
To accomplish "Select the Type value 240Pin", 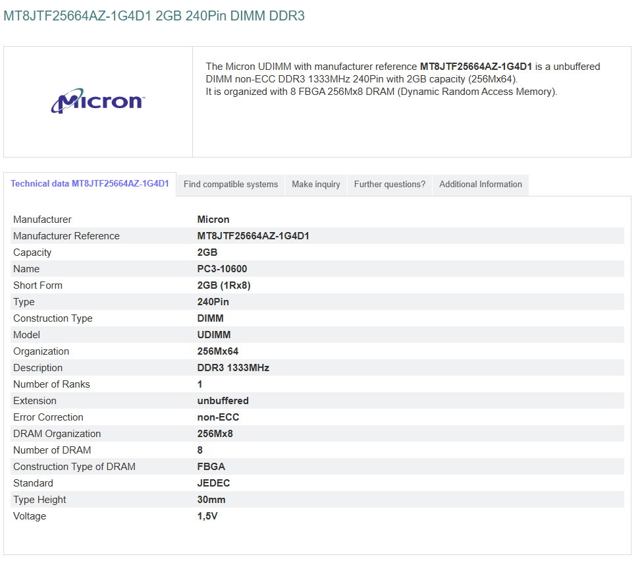I will [x=213, y=302].
